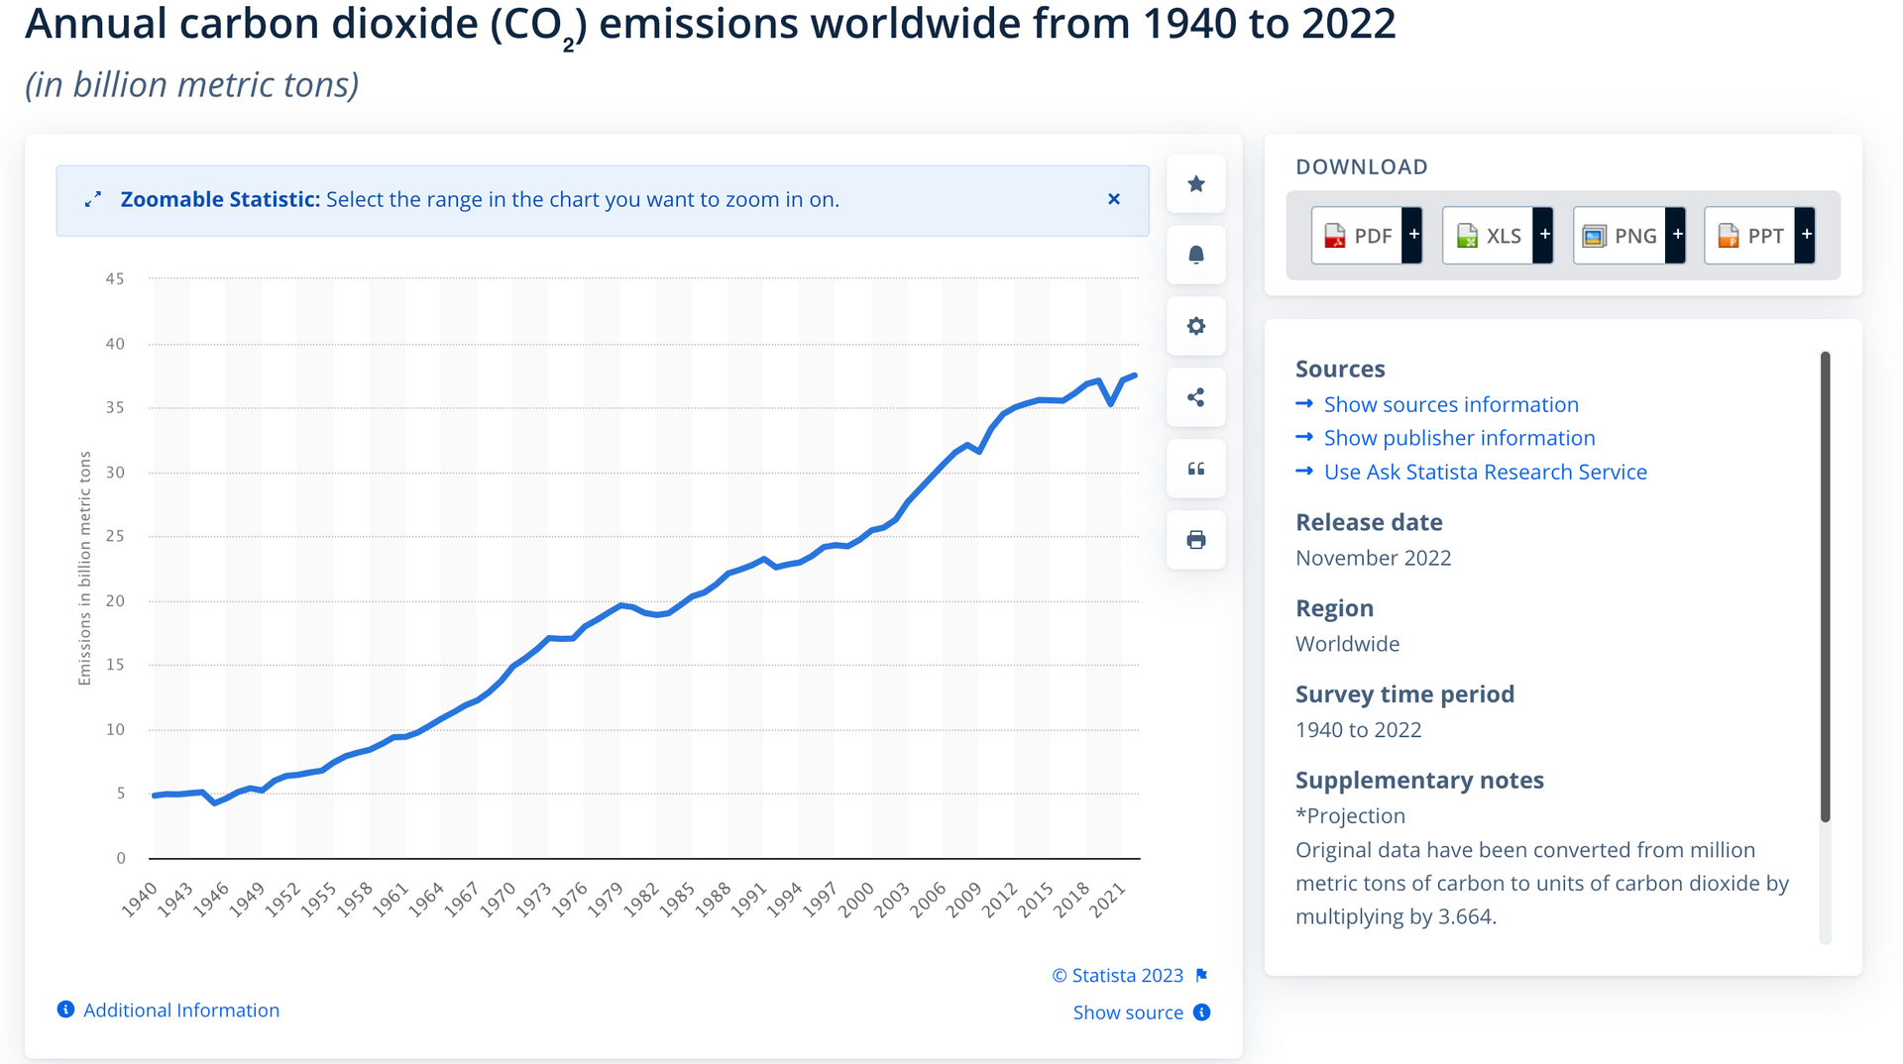Open chart settings gear icon
Viewport: 1903px width, 1064px height.
[x=1196, y=327]
